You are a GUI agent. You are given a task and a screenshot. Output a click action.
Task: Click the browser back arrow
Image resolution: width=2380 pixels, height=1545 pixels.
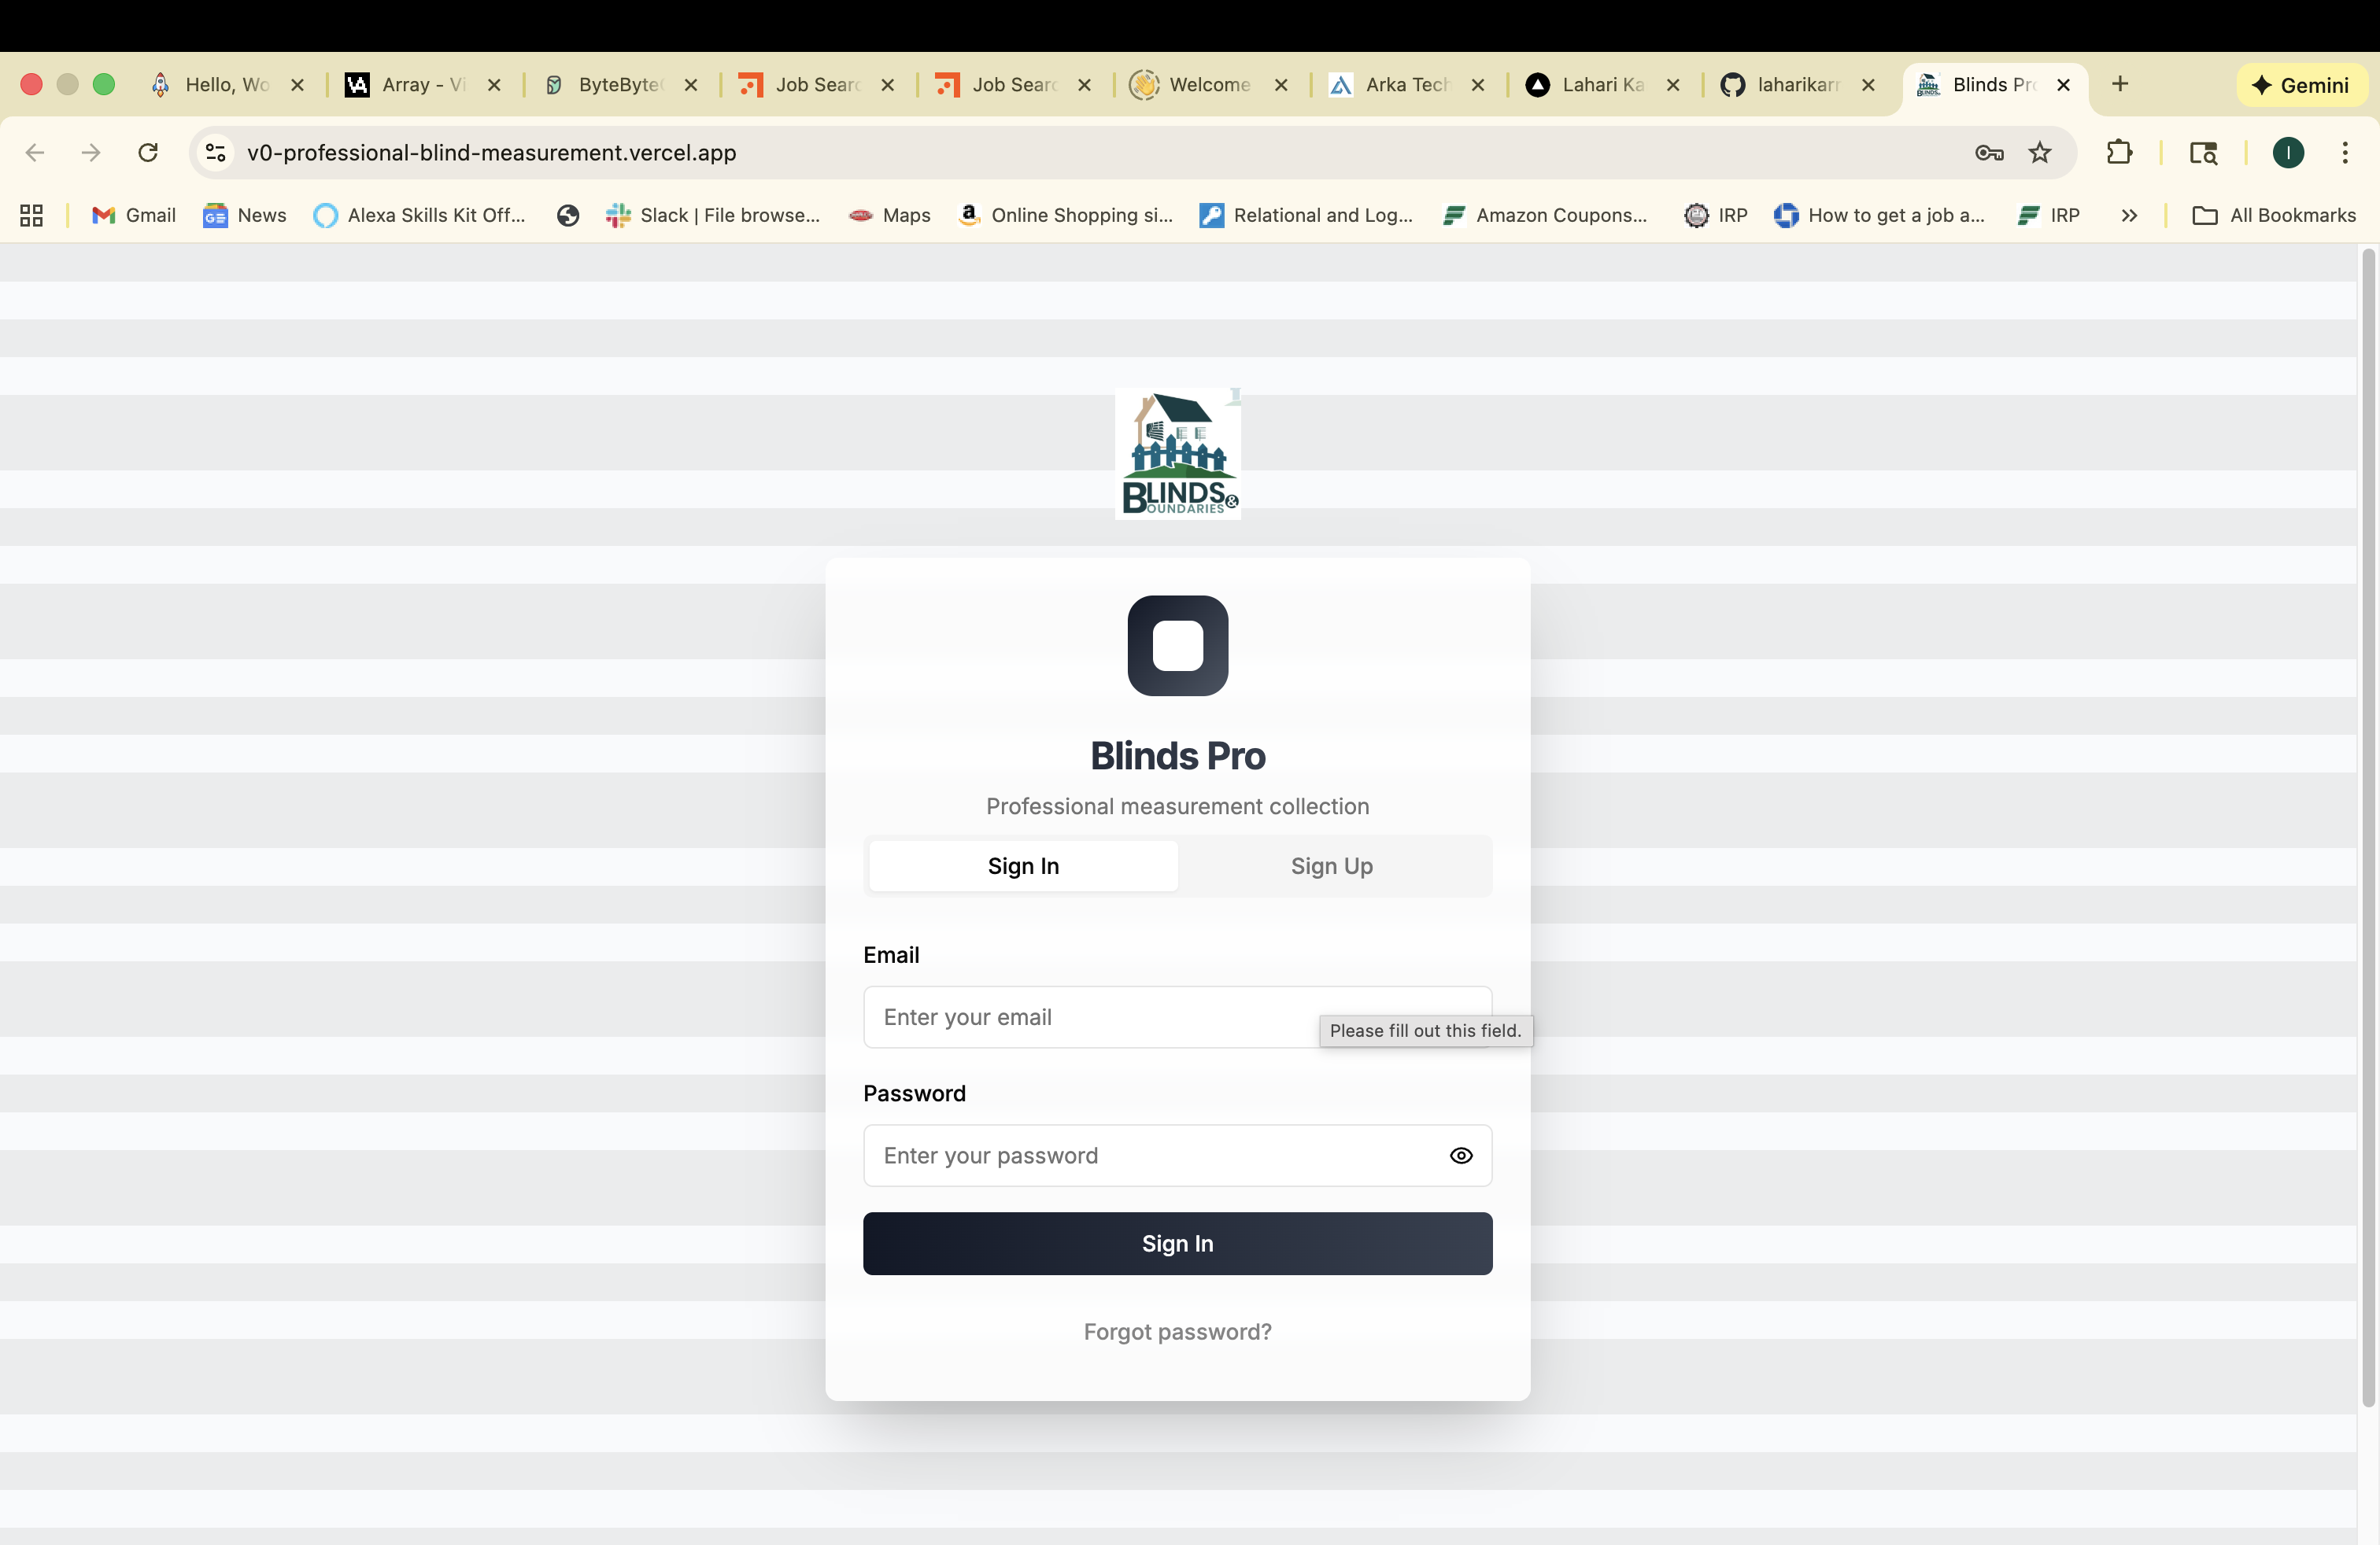click(35, 153)
